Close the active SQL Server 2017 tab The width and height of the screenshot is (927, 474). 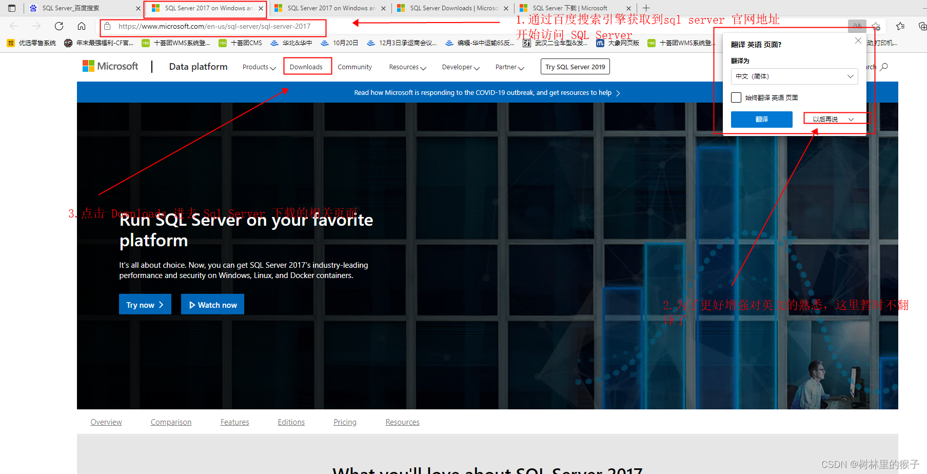click(x=261, y=8)
